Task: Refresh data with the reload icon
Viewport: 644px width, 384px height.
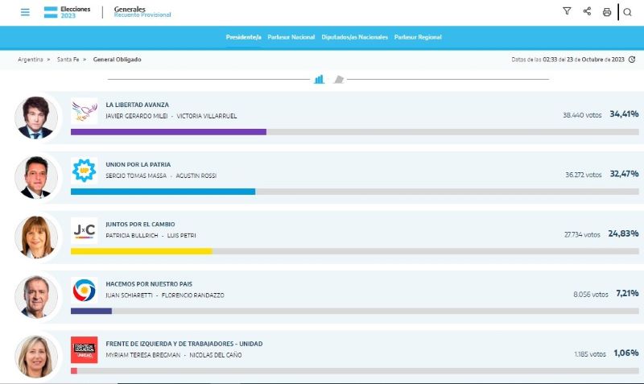Action: (x=632, y=60)
